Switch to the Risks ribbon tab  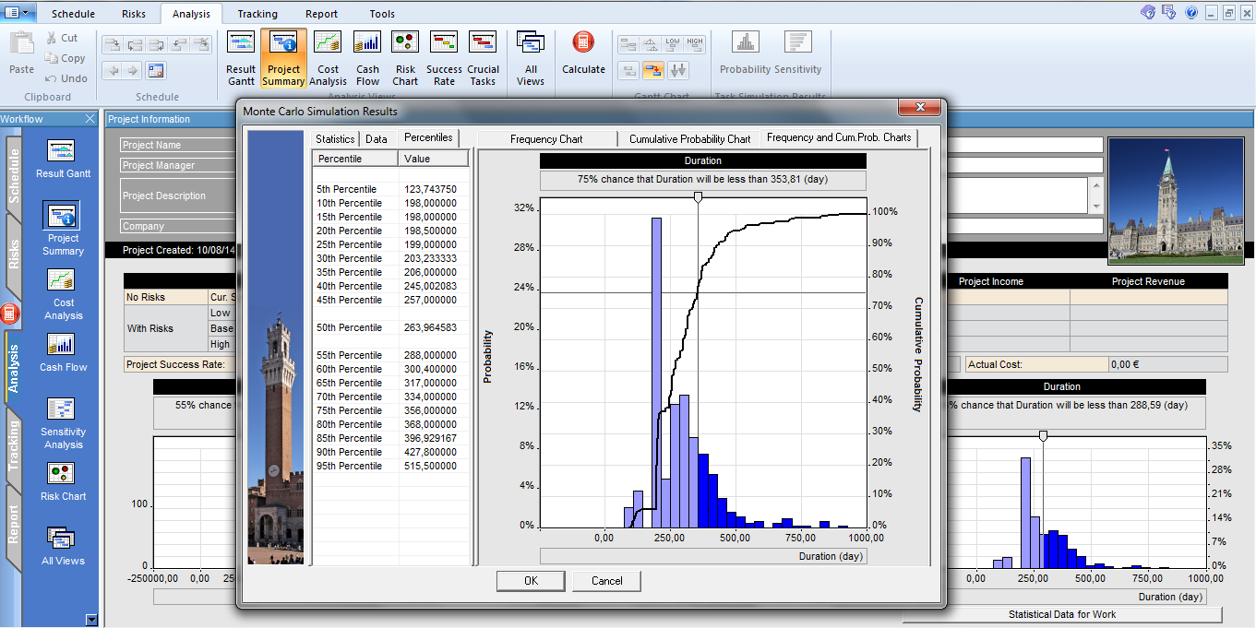click(x=134, y=14)
